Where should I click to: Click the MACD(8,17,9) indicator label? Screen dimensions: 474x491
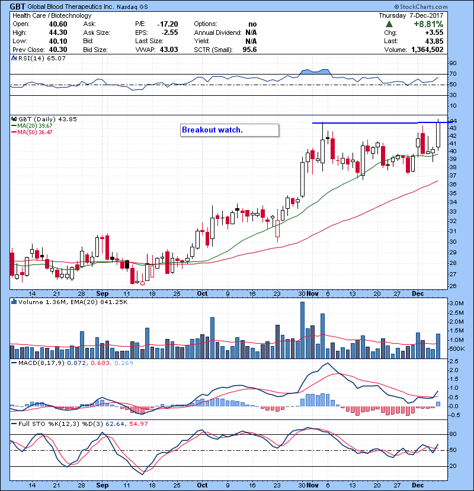[x=41, y=363]
